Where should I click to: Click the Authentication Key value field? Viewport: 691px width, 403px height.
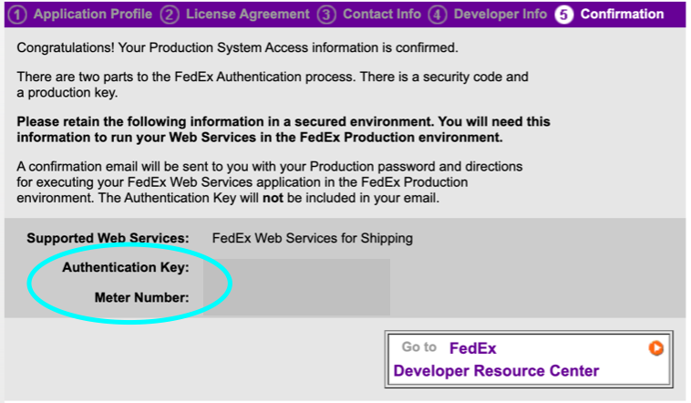[297, 268]
